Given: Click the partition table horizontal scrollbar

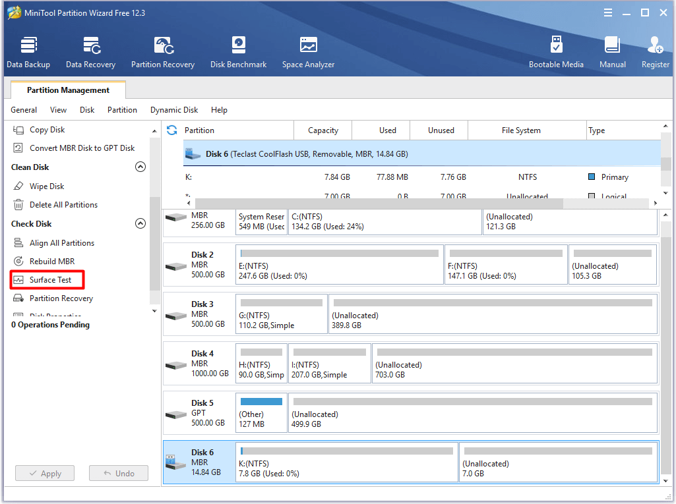Looking at the screenshot, I should pyautogui.click(x=379, y=203).
